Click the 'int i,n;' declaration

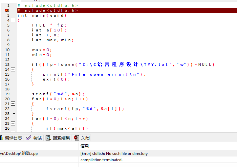46,35
